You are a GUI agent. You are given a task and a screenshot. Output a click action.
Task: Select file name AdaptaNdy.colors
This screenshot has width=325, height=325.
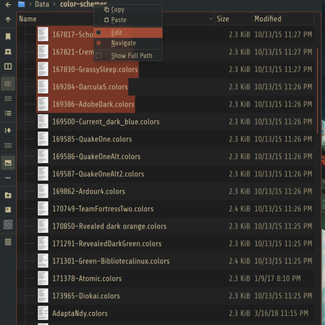pyautogui.click(x=80, y=313)
